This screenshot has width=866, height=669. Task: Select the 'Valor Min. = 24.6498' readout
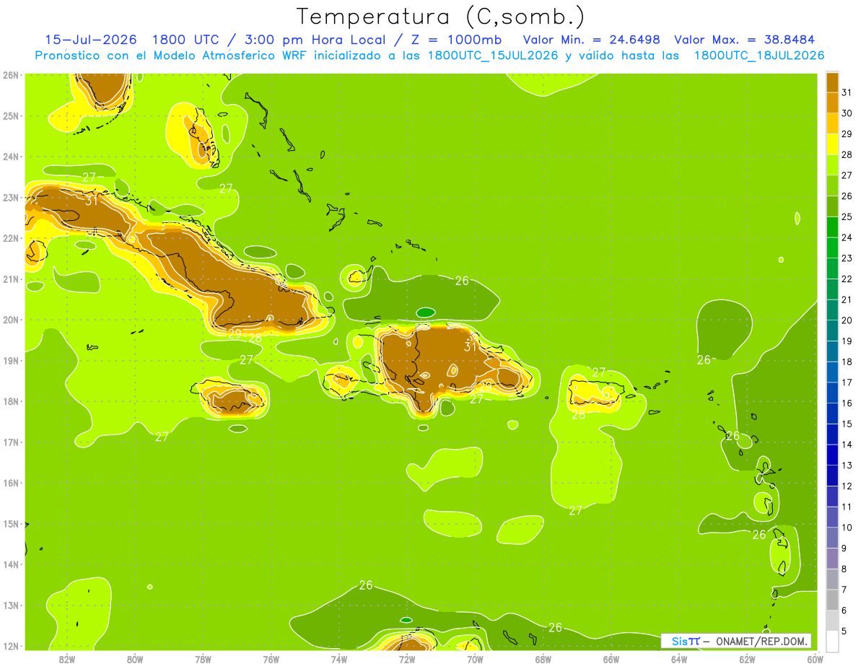(591, 40)
